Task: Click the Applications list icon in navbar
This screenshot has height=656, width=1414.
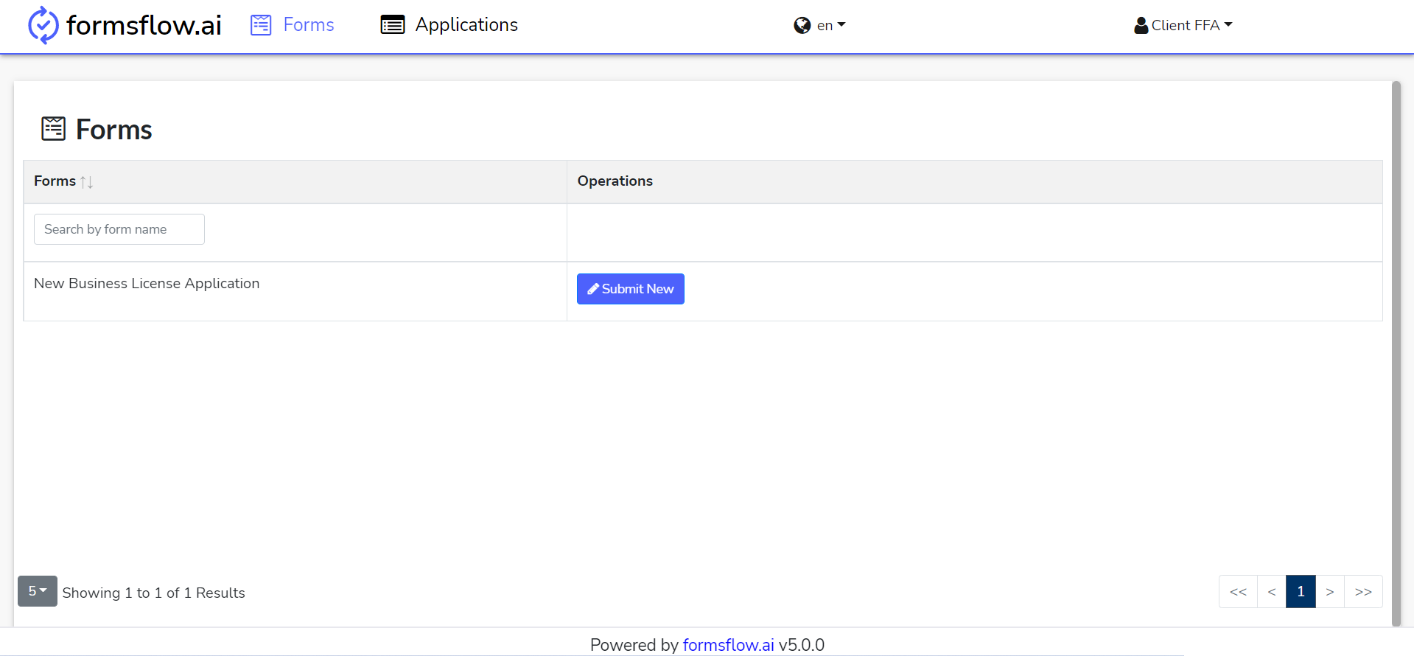Action: tap(393, 25)
